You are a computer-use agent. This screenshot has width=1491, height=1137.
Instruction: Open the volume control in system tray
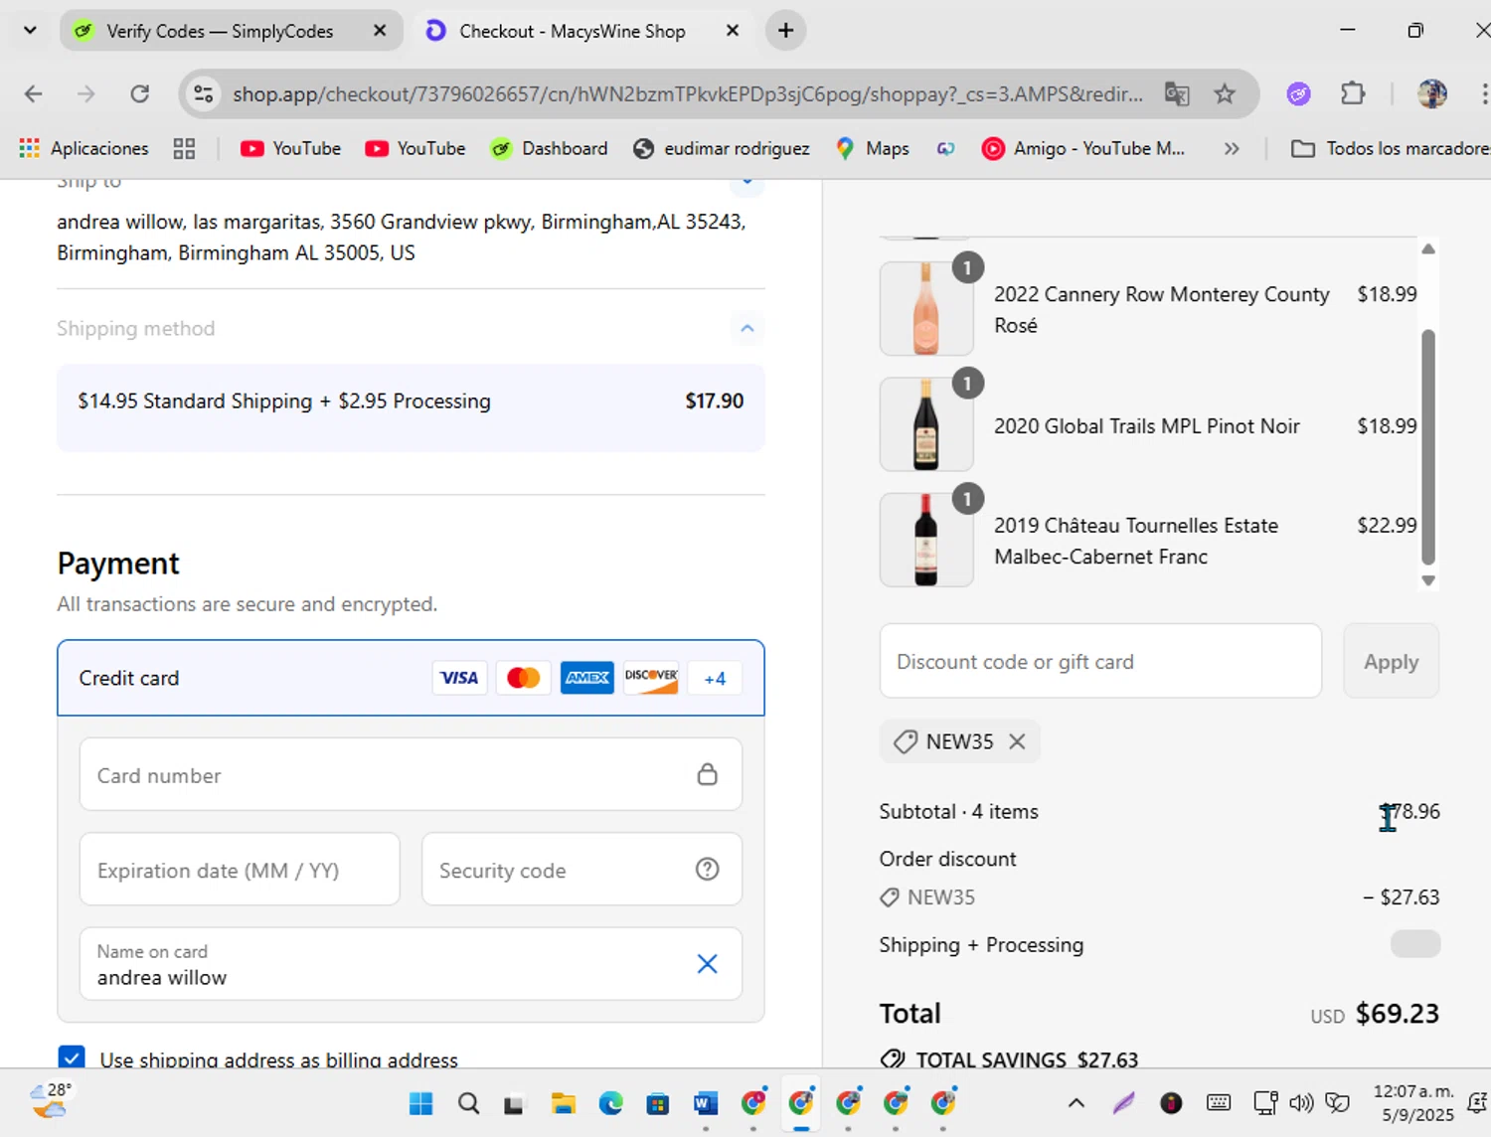pos(1301,1102)
